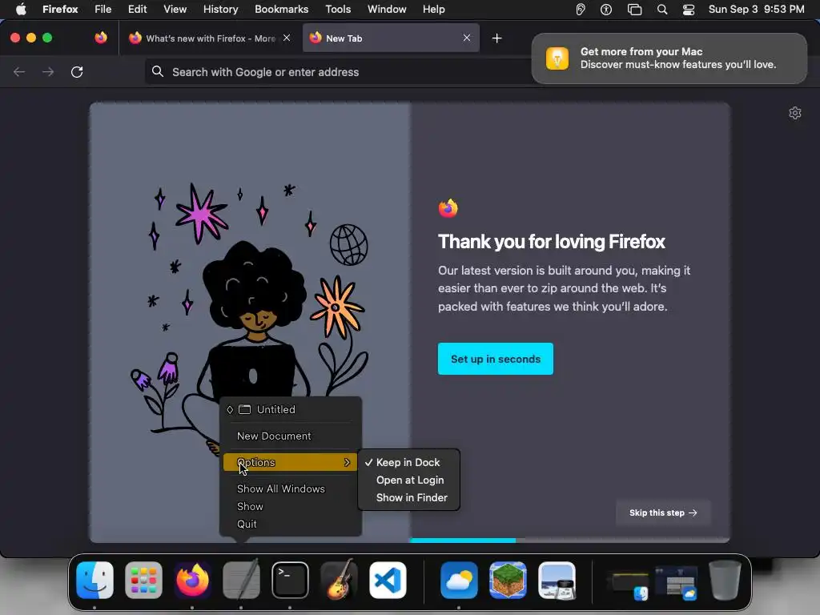Open the File menu
The image size is (820, 615).
(x=103, y=10)
